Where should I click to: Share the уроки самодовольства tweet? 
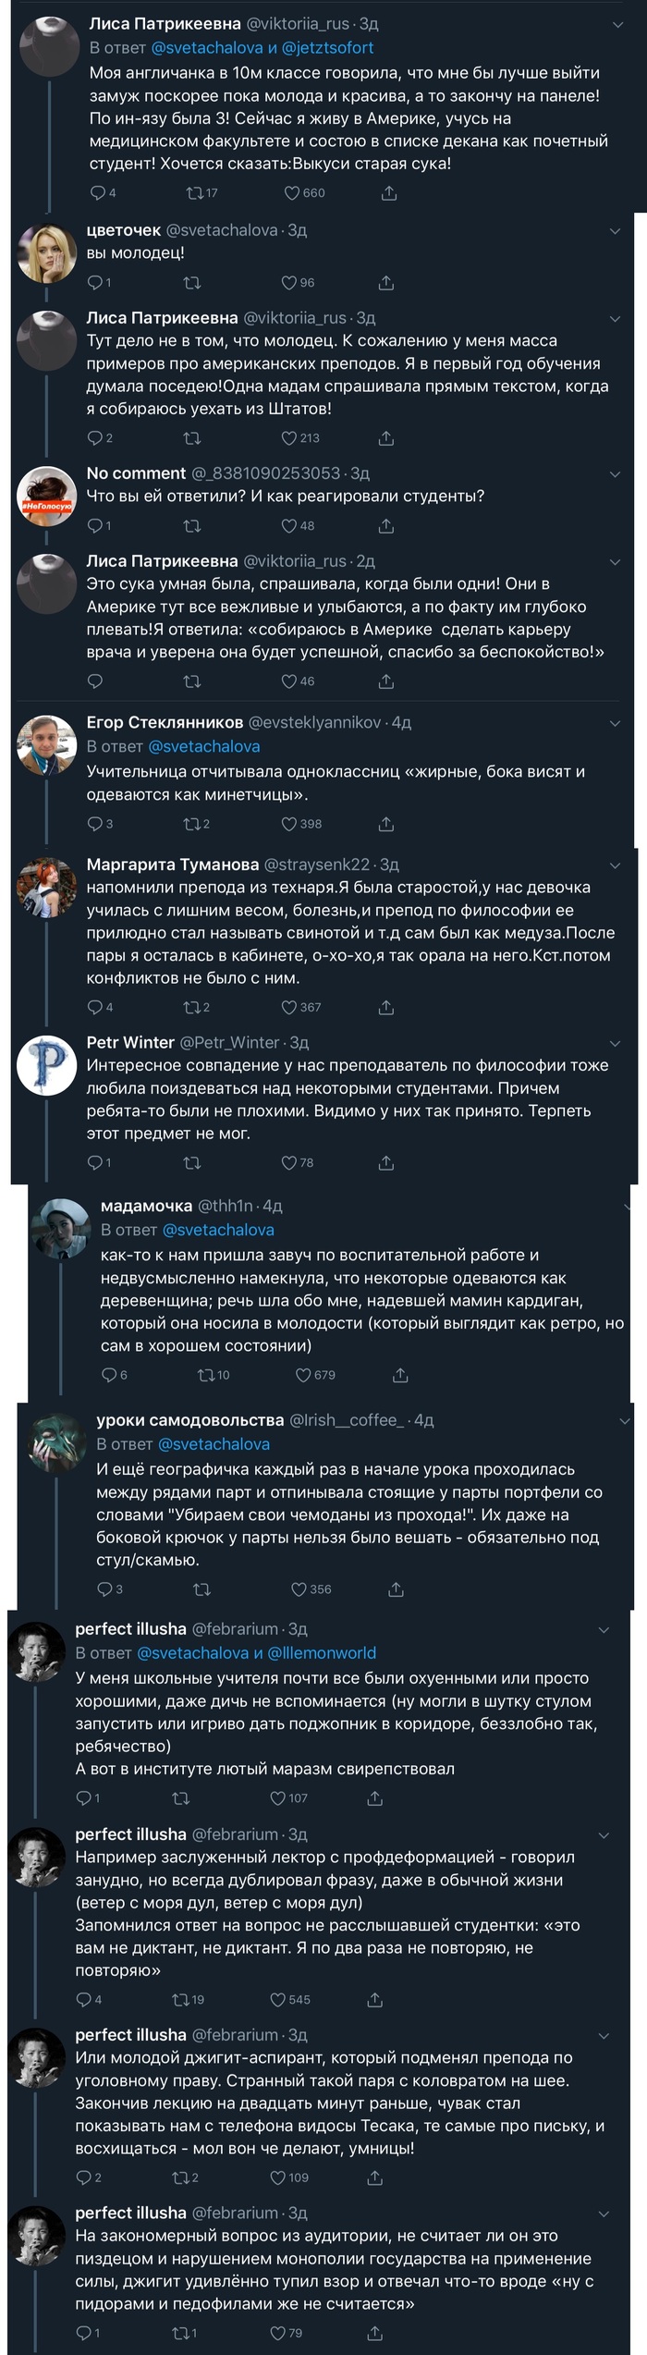[396, 1589]
